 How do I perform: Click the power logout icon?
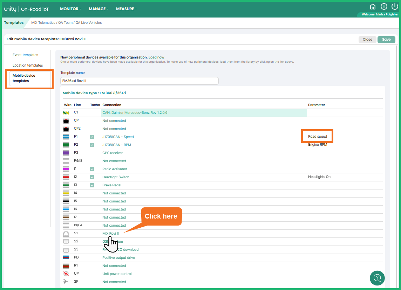395,6
